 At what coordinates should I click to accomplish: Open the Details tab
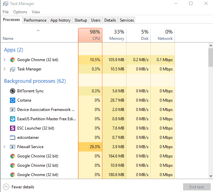110,20
